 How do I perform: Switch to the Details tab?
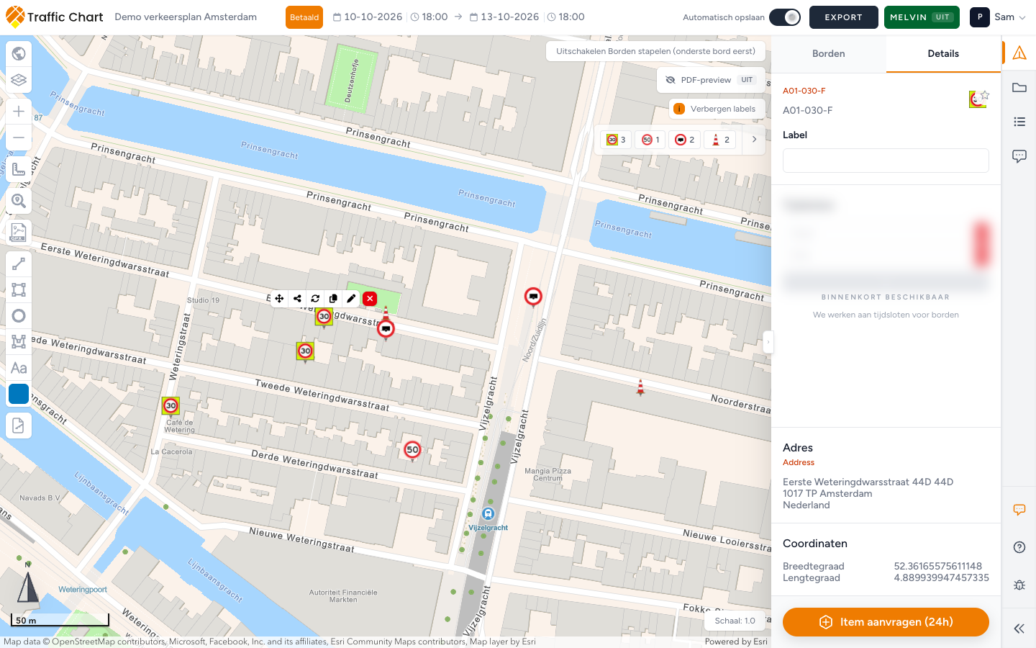[x=943, y=54]
